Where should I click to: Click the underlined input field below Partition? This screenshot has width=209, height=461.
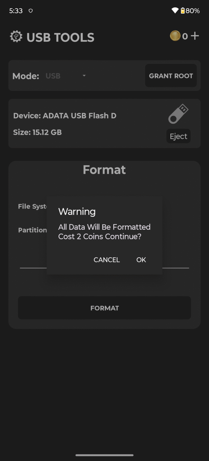pyautogui.click(x=104, y=267)
